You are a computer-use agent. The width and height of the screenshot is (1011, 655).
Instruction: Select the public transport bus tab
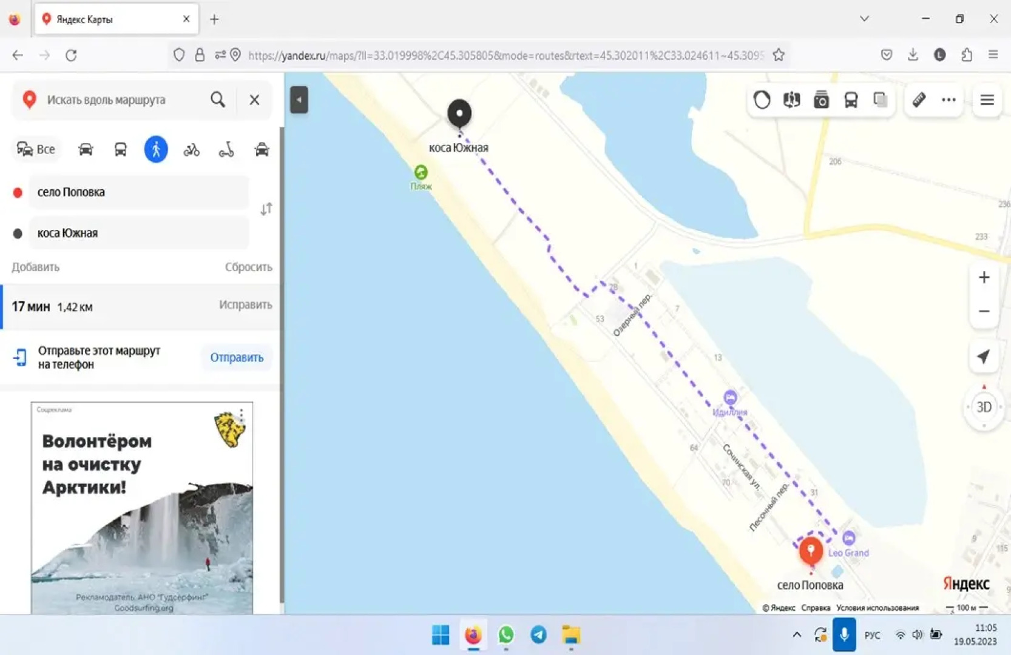click(121, 149)
